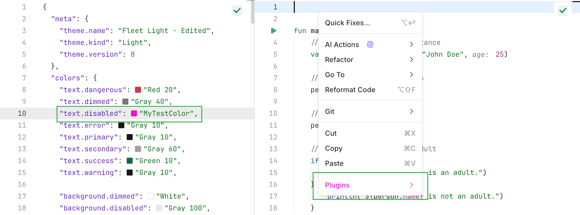Expand the Plugins submenu arrow

[411, 185]
